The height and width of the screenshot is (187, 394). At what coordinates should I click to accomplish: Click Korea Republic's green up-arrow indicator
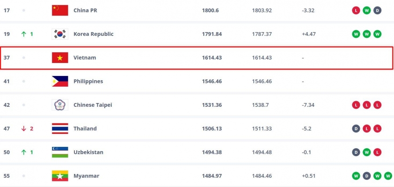coord(23,34)
